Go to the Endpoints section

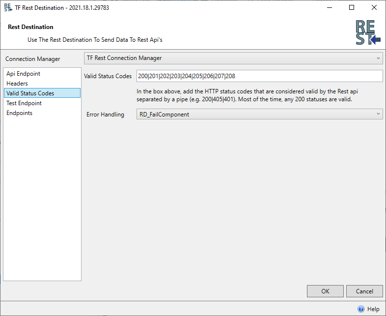coord(19,113)
